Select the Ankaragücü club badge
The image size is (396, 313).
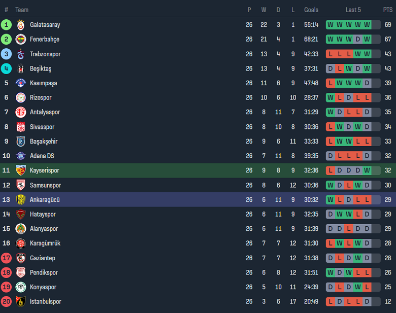tap(21, 200)
